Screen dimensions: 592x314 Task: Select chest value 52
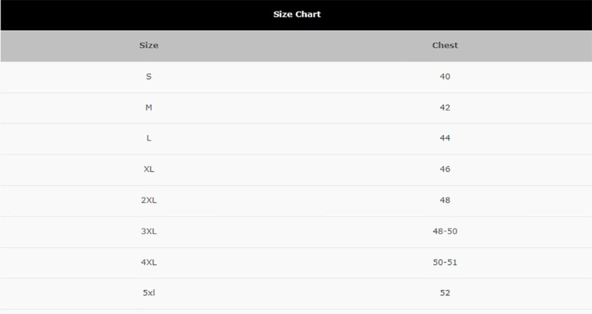445,293
